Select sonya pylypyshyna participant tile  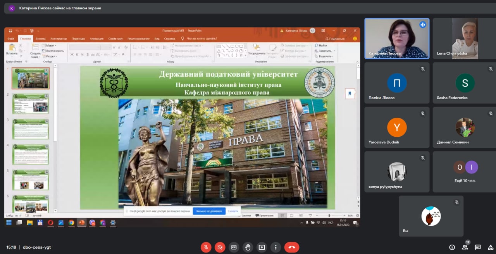[x=397, y=172]
